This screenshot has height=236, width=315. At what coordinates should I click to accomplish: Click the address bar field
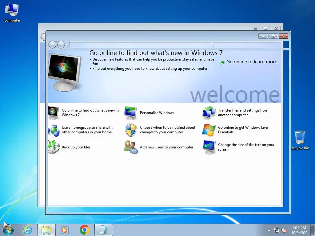point(141,45)
